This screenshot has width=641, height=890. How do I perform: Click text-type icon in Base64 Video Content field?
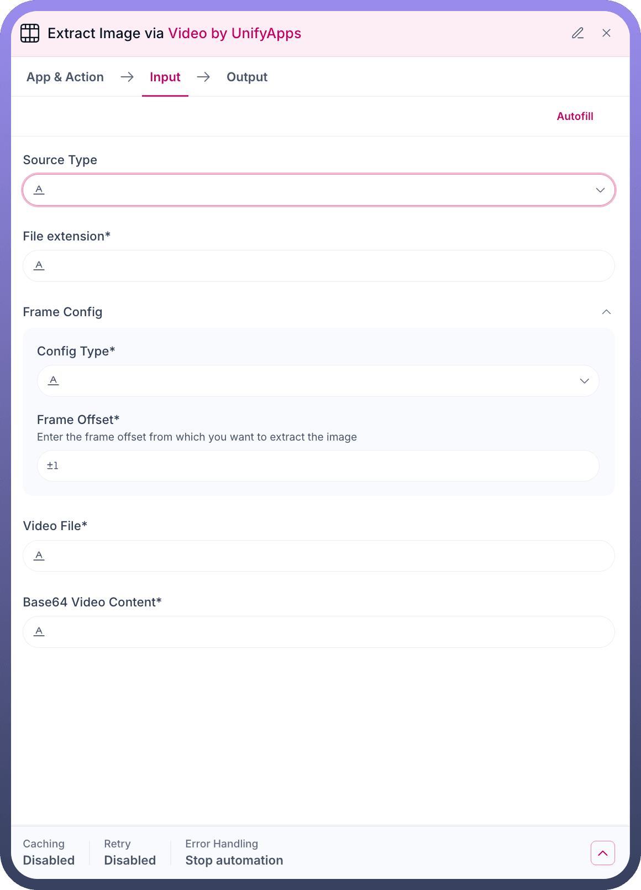tap(39, 631)
